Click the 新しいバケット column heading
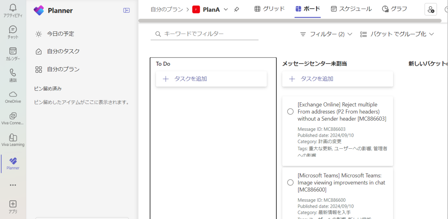 click(x=428, y=64)
